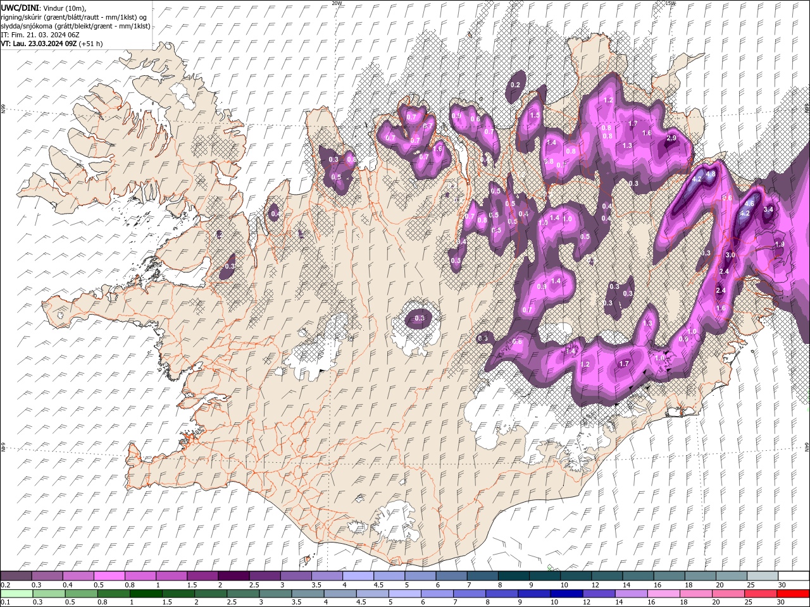Click the 'IT: Fim. 21. 03. 2024 06Z' line

pyautogui.click(x=39, y=35)
